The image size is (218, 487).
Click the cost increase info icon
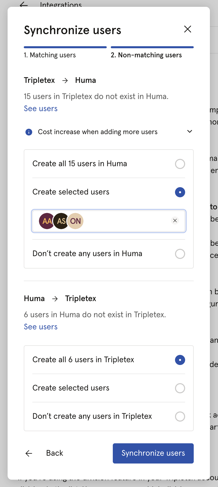(x=29, y=132)
